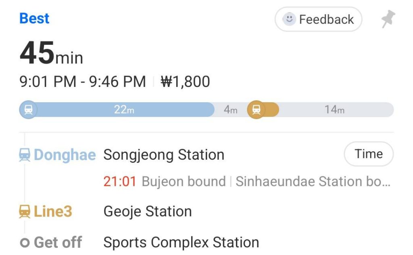413x255 pixels.
Task: Tap the blue train icon on progress bar
Action: pyautogui.click(x=28, y=110)
